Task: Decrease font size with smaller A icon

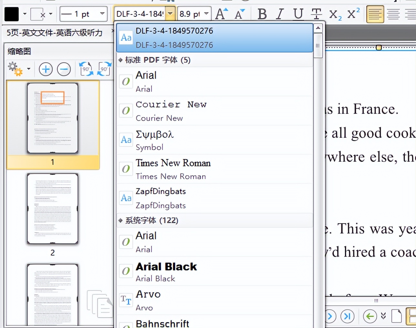Action: pos(240,14)
